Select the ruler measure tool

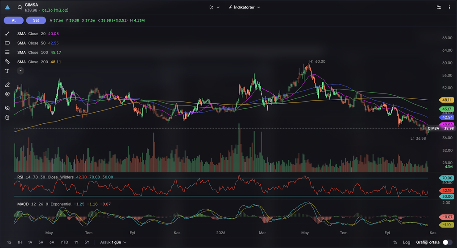pos(7,61)
